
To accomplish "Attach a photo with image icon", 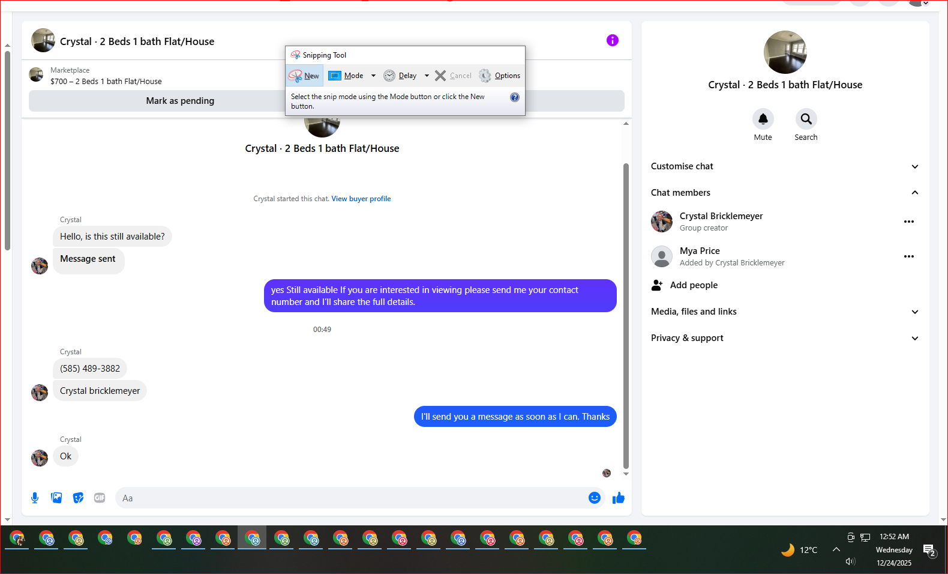I will point(56,498).
